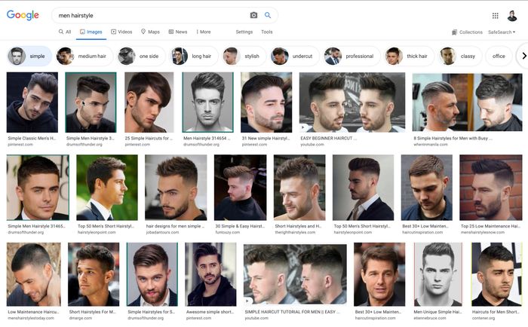Select the 'office' suggestion chip
Viewport: 528px width, 327px height.
pyautogui.click(x=499, y=57)
